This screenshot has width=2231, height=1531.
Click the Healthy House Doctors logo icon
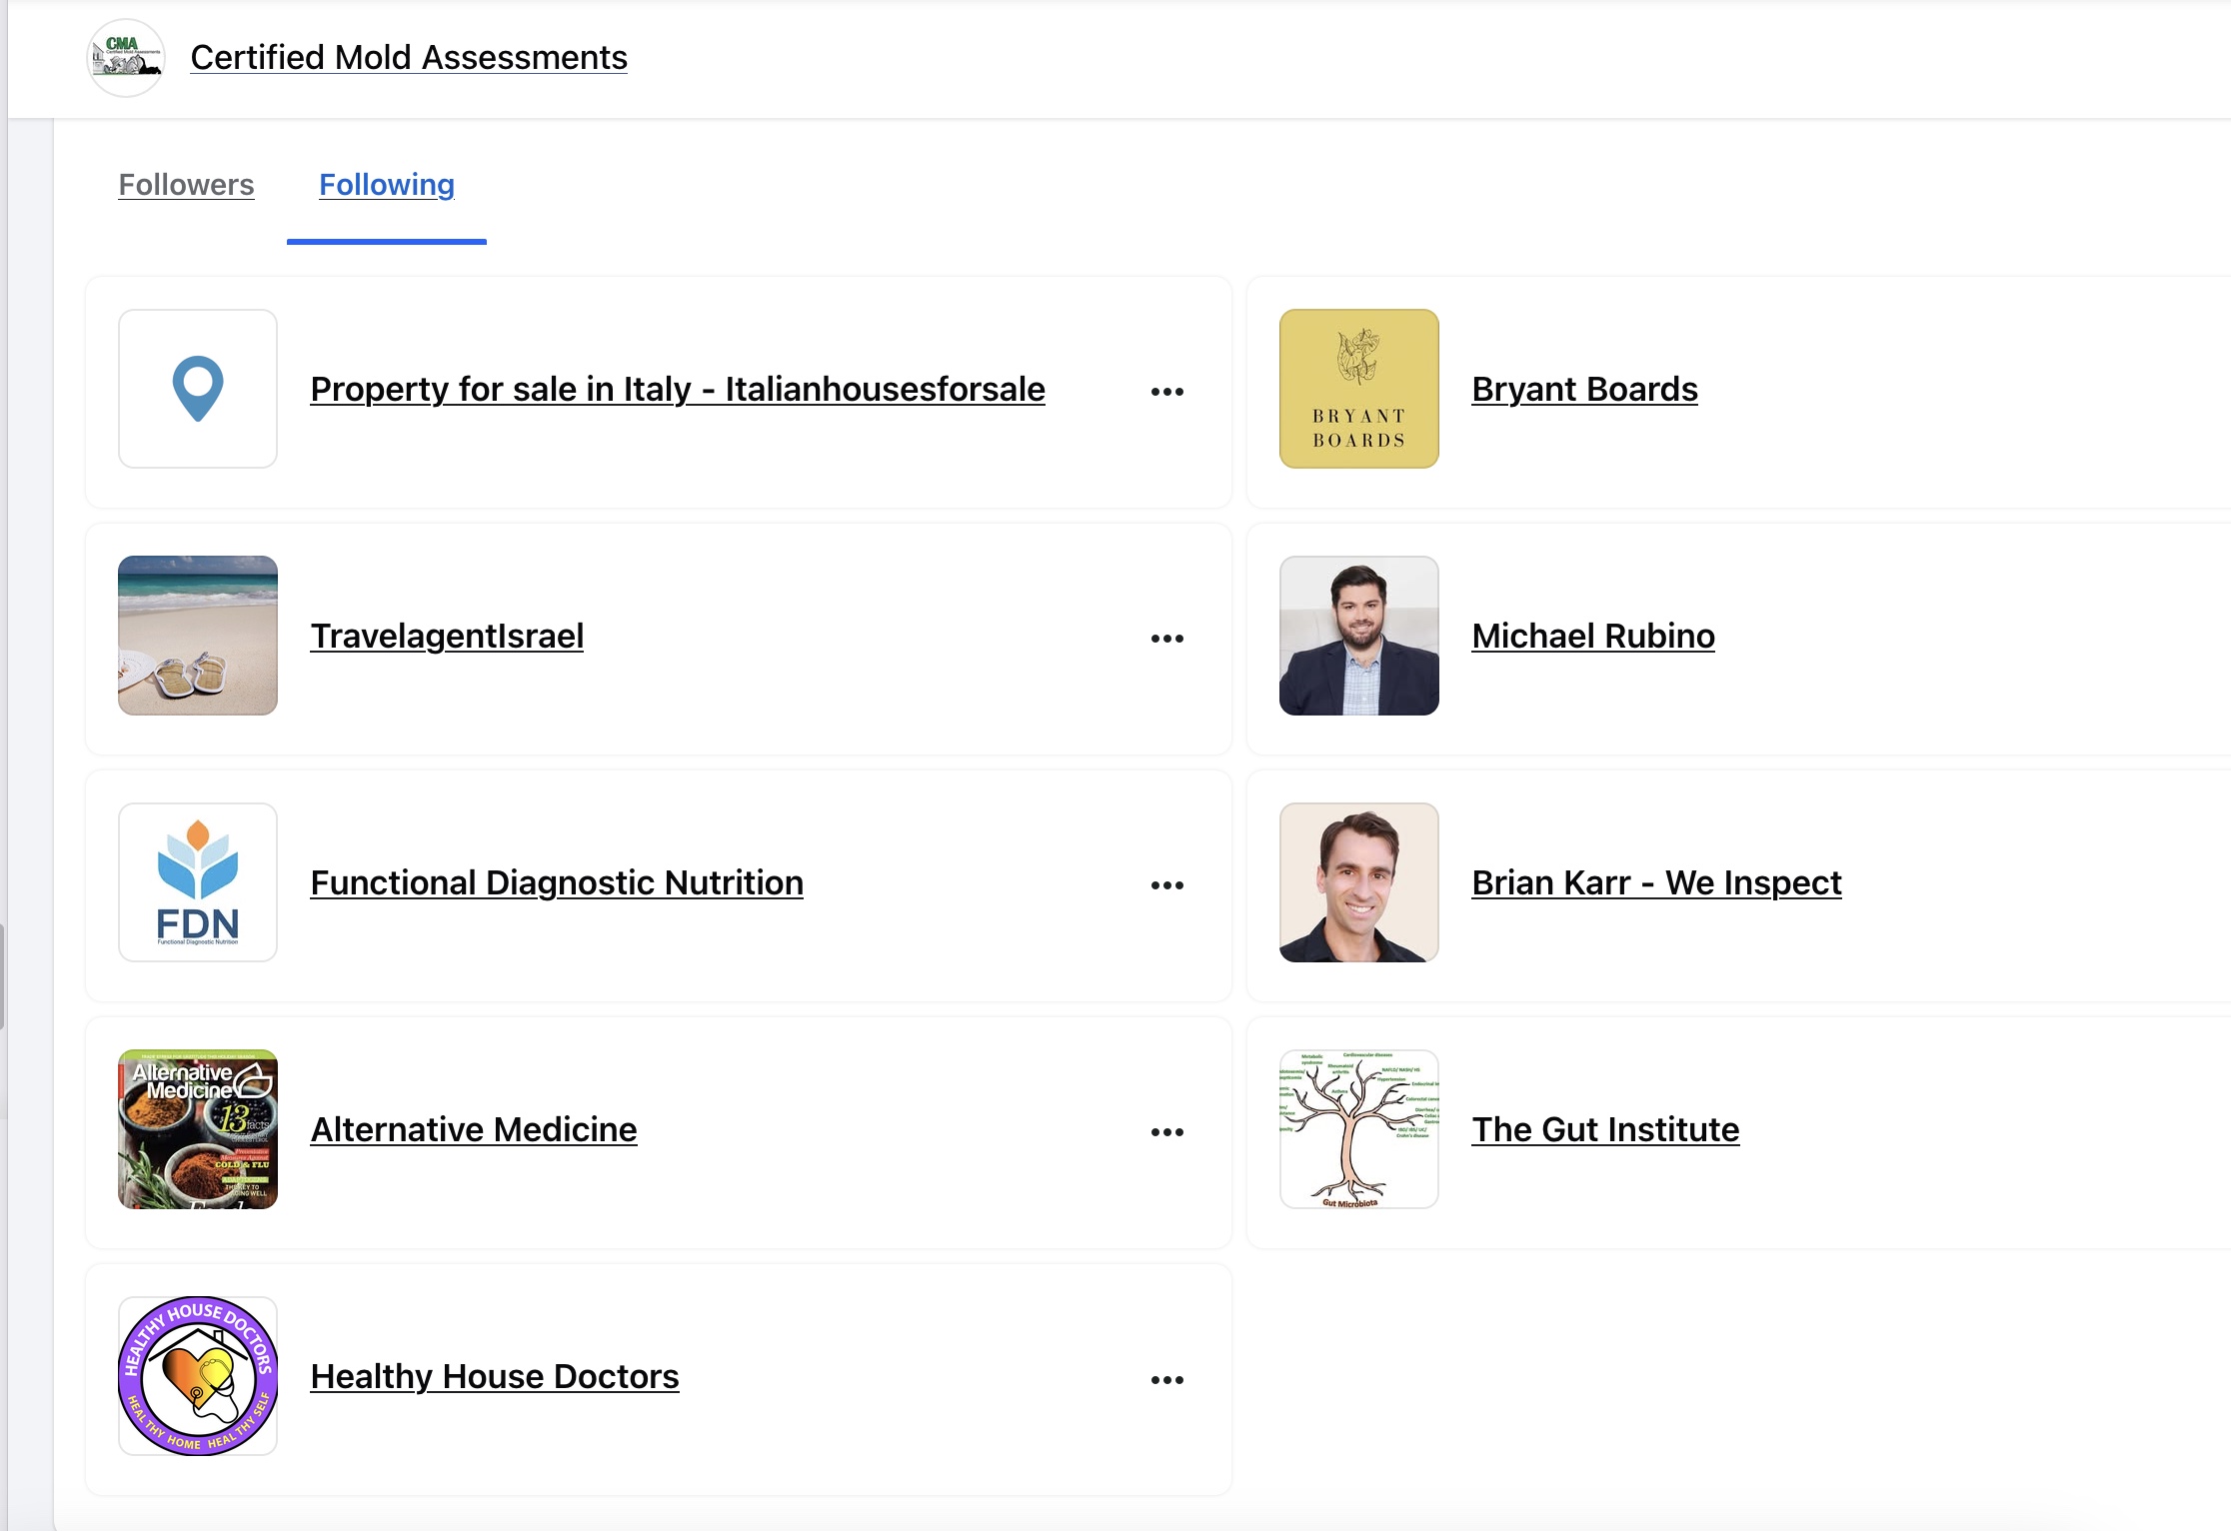(x=198, y=1376)
